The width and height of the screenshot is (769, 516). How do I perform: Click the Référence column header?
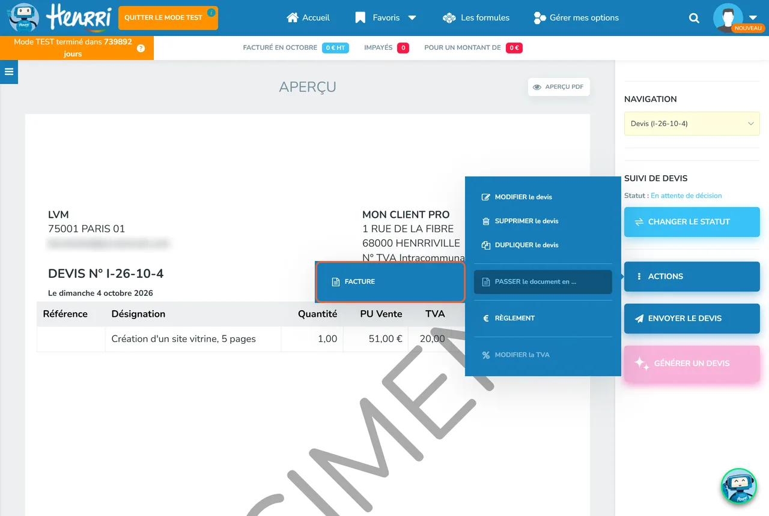coord(65,314)
